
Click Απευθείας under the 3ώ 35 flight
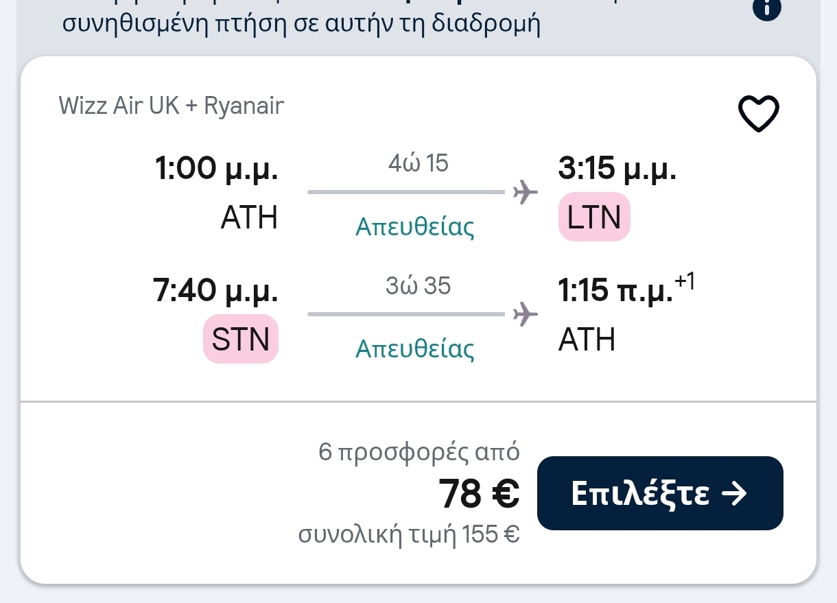[x=415, y=349]
